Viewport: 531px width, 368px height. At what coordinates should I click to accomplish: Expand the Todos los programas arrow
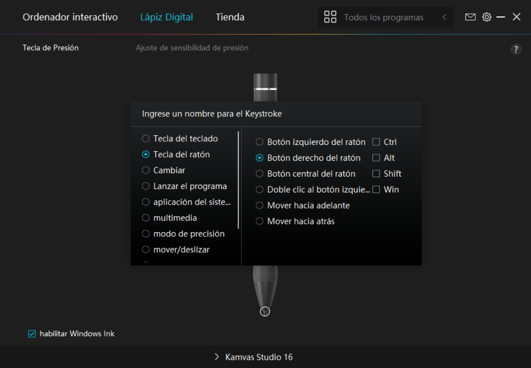click(445, 17)
